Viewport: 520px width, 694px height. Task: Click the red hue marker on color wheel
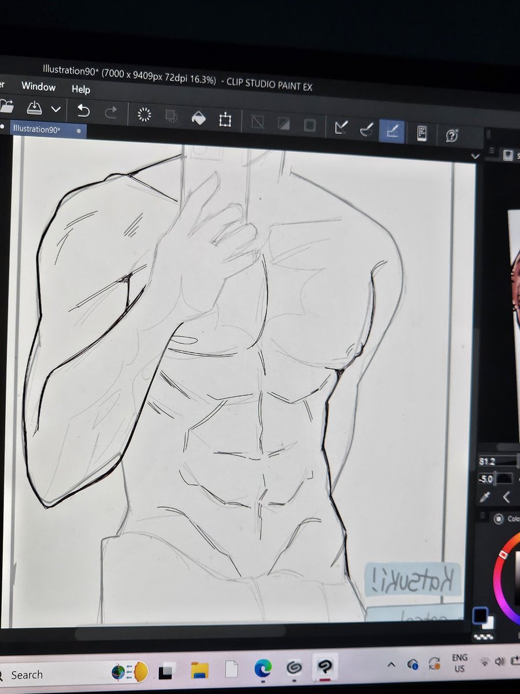tap(503, 553)
